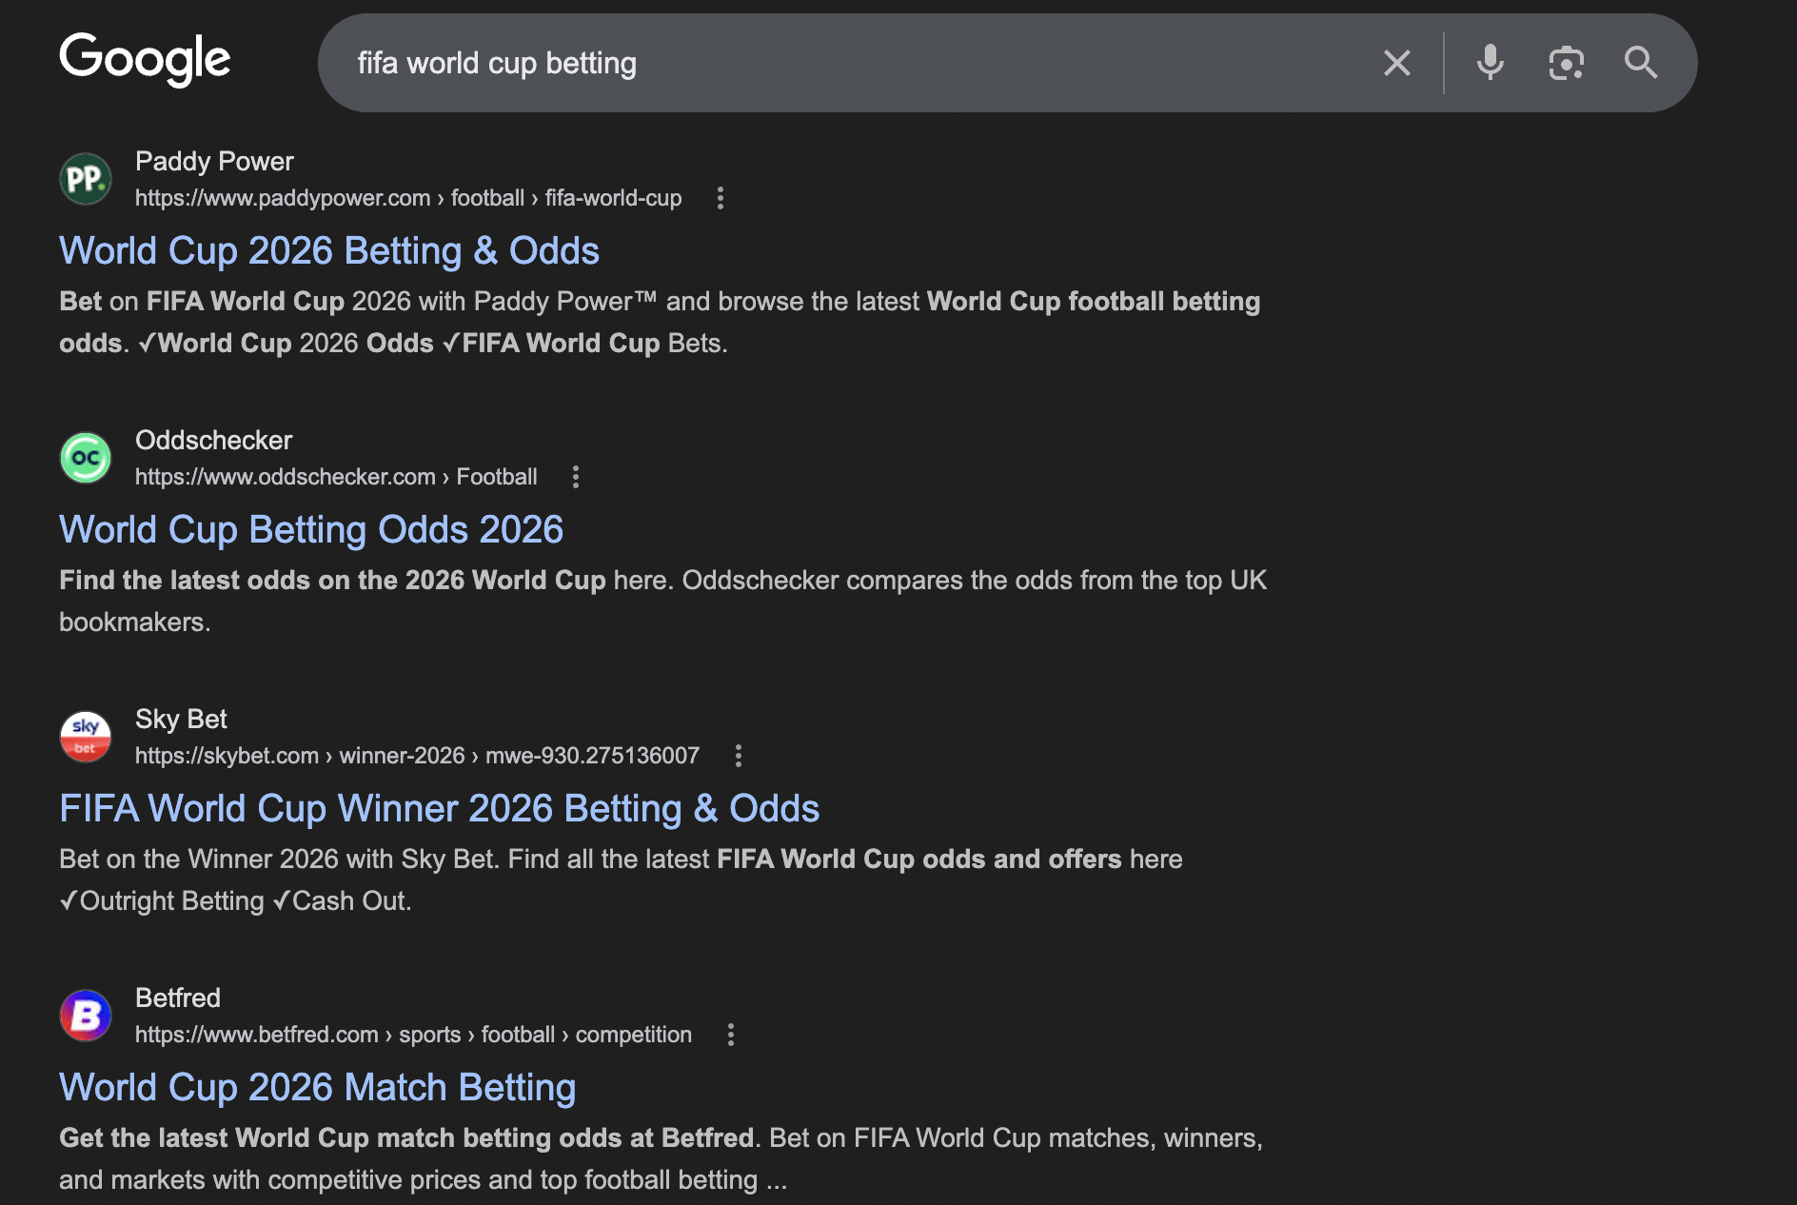Open more options for Oddschecker result

(576, 477)
